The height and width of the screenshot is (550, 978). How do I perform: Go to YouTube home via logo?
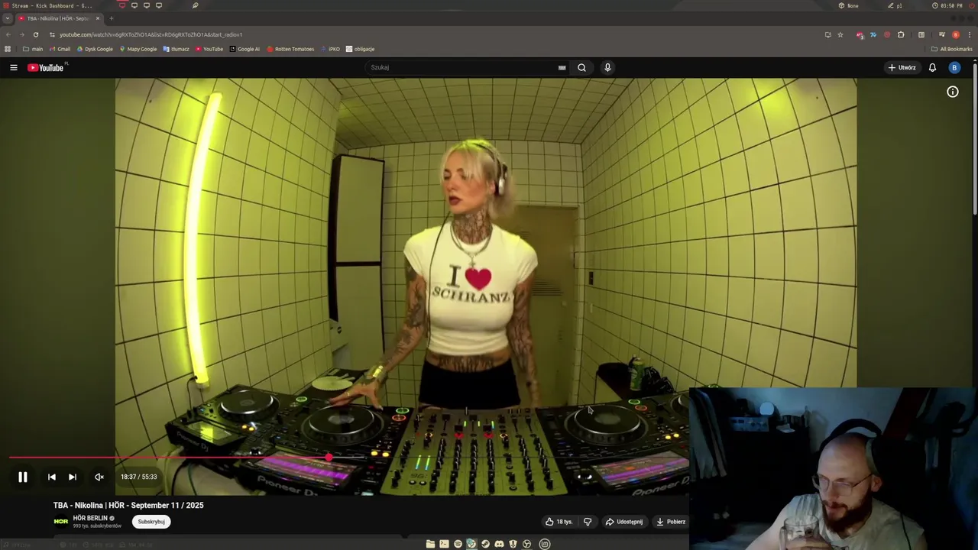(x=46, y=67)
